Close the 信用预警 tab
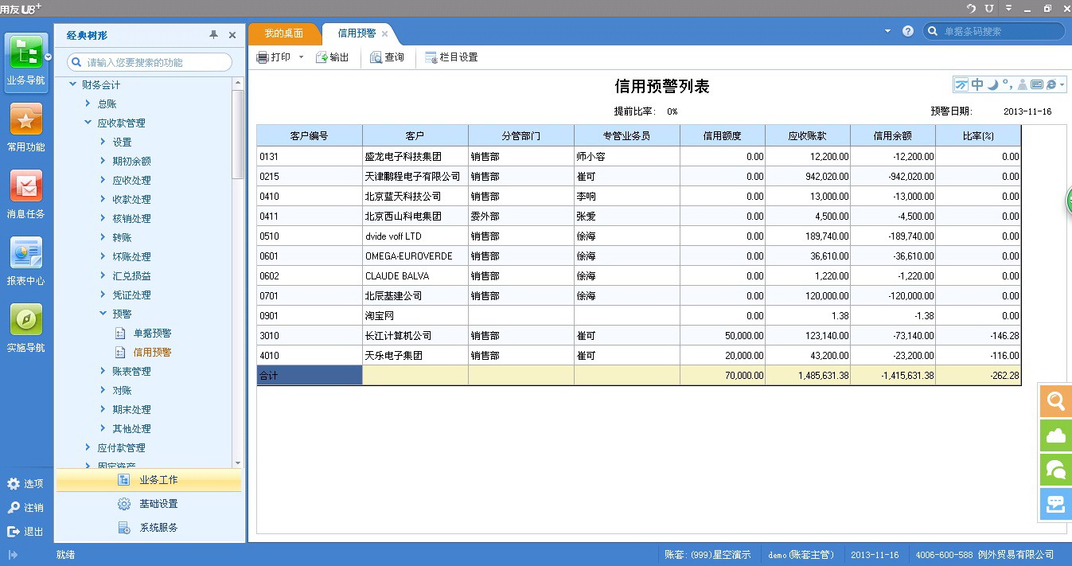The width and height of the screenshot is (1072, 566). click(385, 33)
